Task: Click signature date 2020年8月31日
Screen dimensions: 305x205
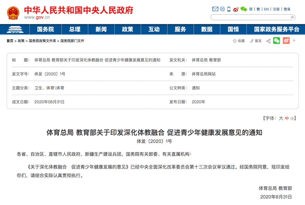Action: click(x=276, y=197)
